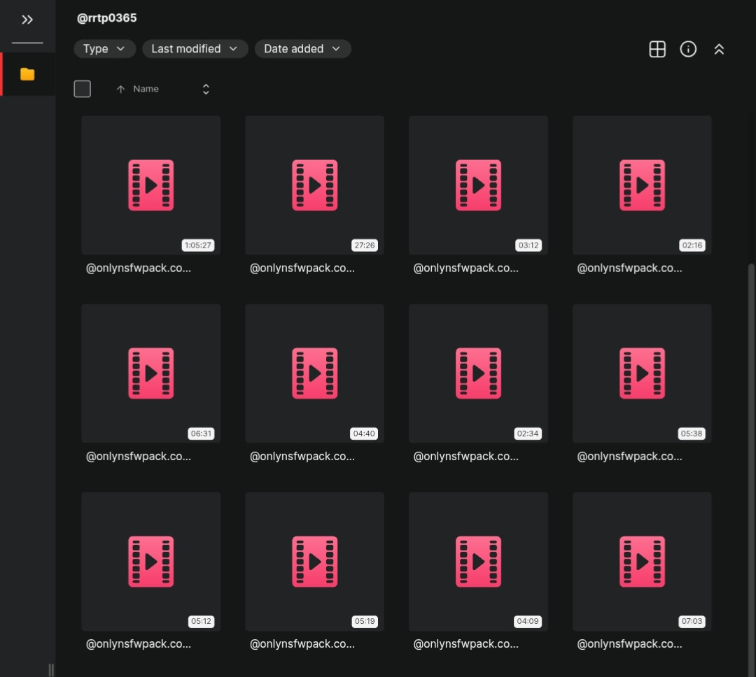Open the video with duration 02:34

pos(478,373)
